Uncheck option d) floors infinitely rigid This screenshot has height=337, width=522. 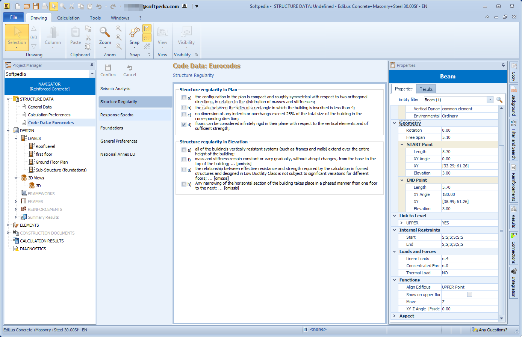pyautogui.click(x=184, y=124)
